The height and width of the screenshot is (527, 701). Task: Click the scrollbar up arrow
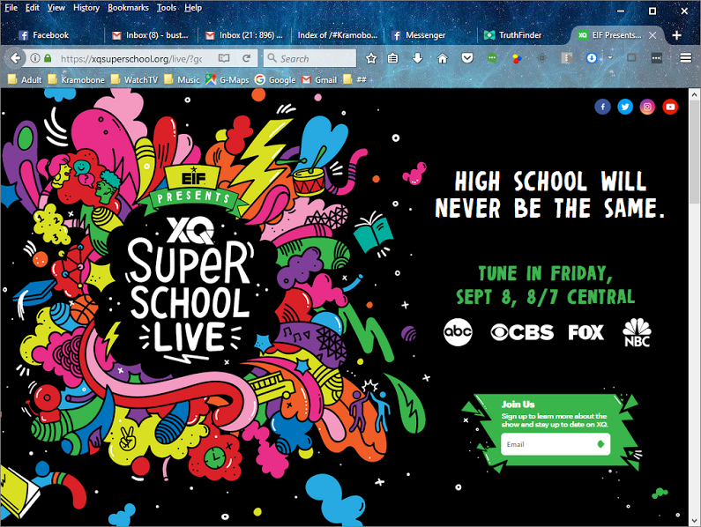694,94
